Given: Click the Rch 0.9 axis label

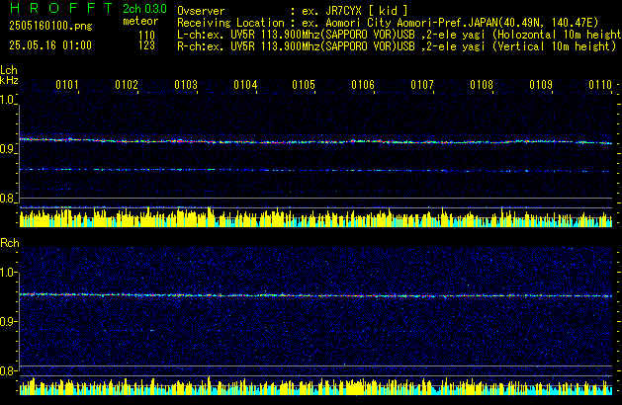Looking at the screenshot, I should (x=7, y=321).
